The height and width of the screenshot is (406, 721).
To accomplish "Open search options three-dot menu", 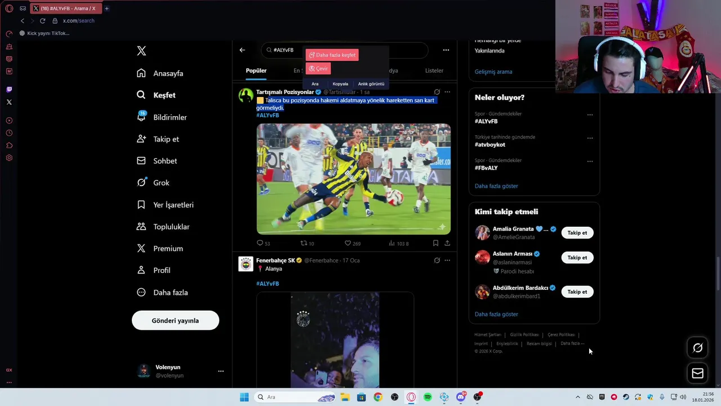I will coord(446,50).
